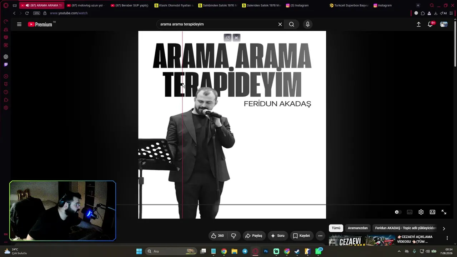Open the YouTube account avatar menu
Viewport: 457px width, 257px height.
(444, 24)
